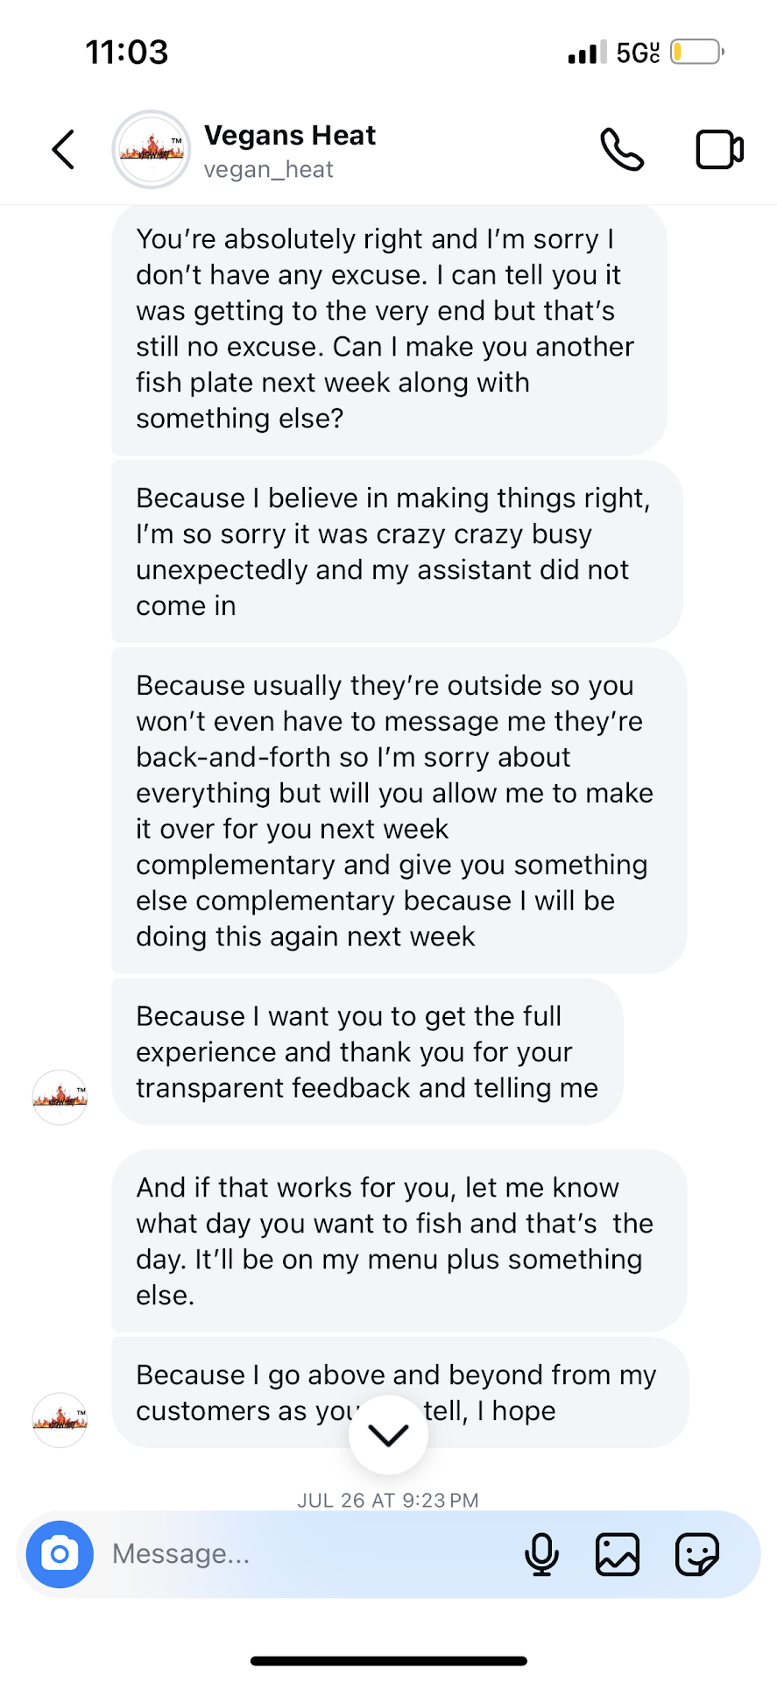Tap the 'And if that works for you' message
Image resolution: width=777 pixels, height=1682 pixels.
pyautogui.click(x=399, y=1240)
